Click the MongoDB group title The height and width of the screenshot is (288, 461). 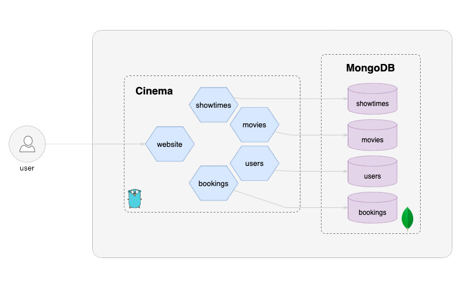(371, 68)
